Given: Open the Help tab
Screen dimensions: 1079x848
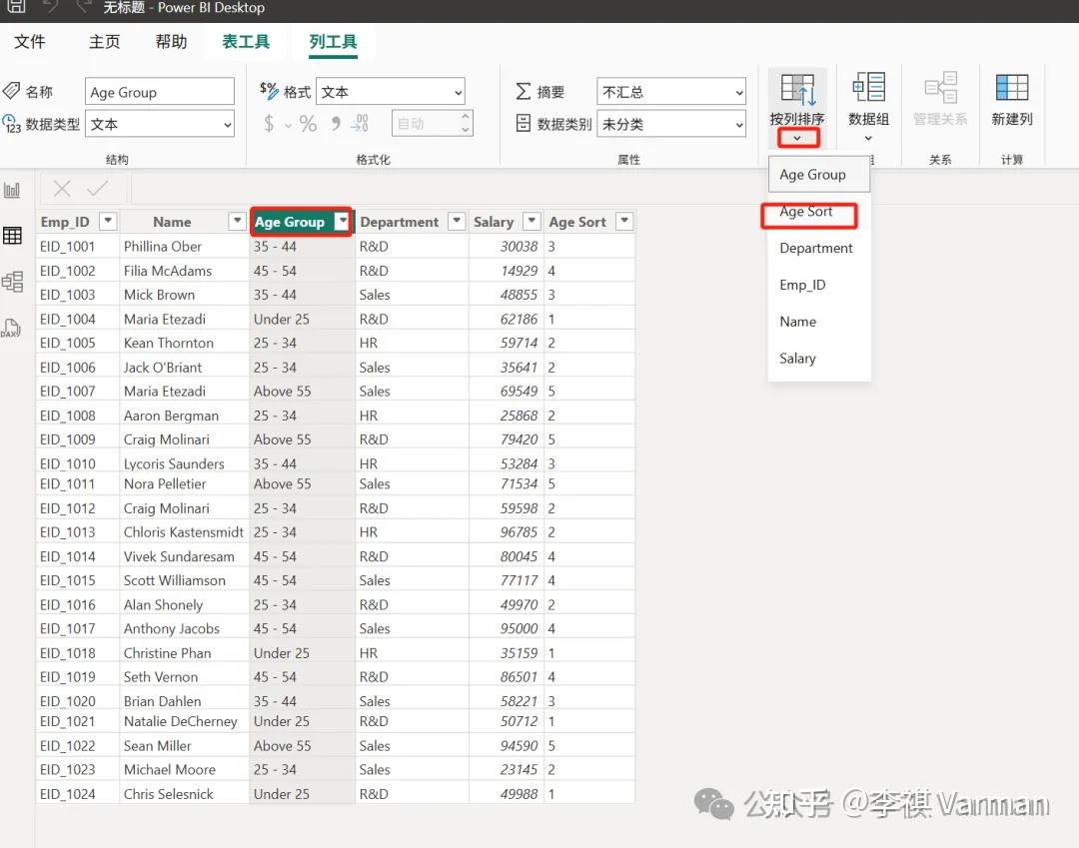Looking at the screenshot, I should [172, 42].
